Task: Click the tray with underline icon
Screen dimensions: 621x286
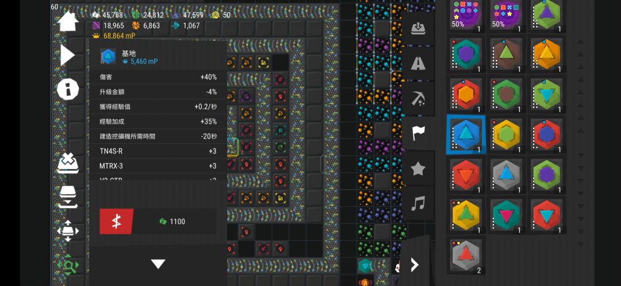Action: [x=68, y=197]
